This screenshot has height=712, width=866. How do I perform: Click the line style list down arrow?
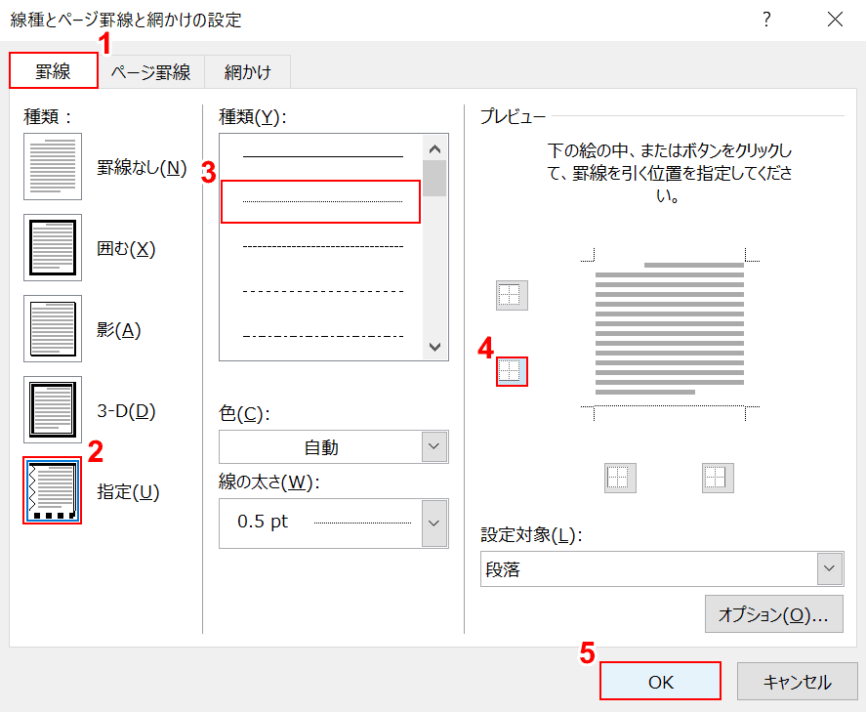tap(434, 347)
